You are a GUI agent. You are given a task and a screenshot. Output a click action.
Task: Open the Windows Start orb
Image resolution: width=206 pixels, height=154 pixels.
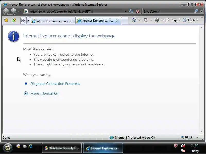(x=8, y=148)
